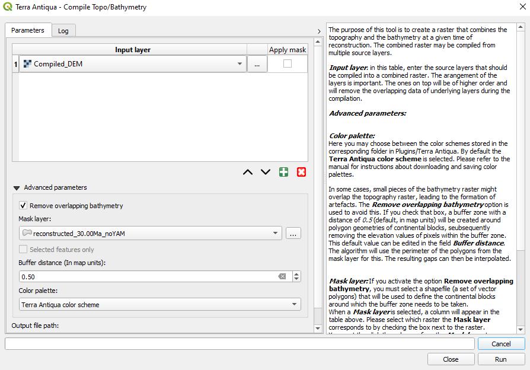Open the Color palette dropdown
The width and height of the screenshot is (530, 370).
295,305
